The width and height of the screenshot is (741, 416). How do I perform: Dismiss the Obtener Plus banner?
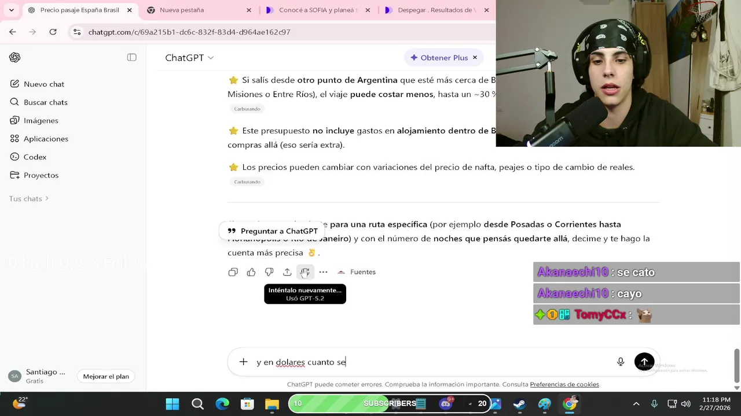pos(475,58)
